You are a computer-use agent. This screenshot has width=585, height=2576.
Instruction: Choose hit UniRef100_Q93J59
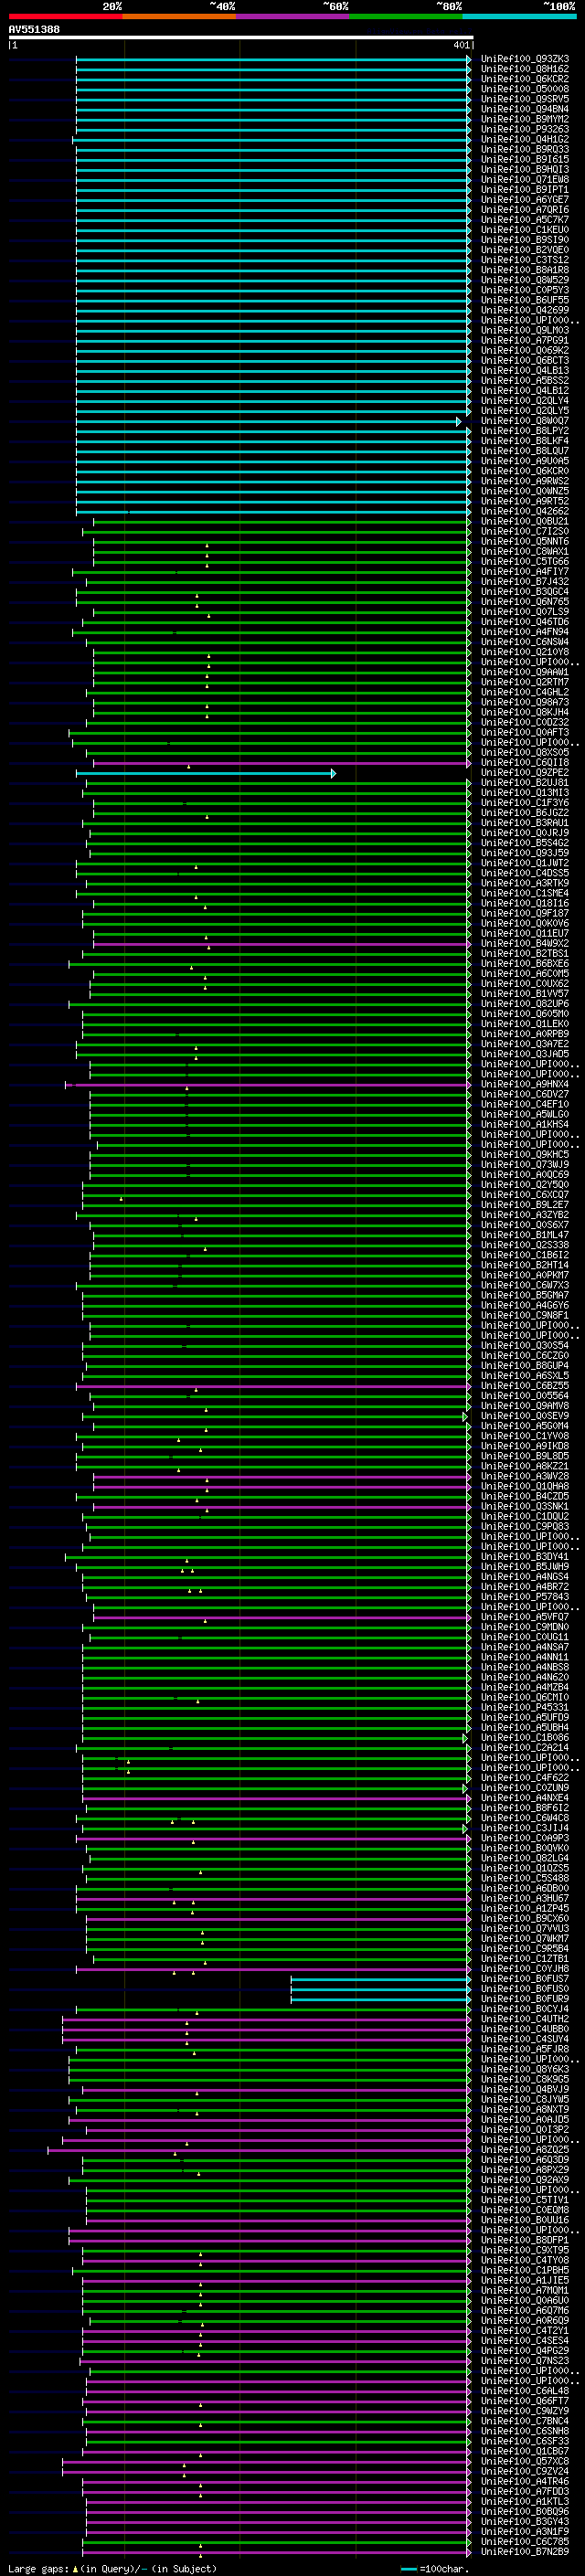[525, 853]
